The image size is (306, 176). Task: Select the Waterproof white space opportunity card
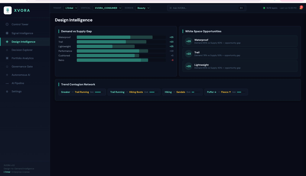[x=240, y=41]
